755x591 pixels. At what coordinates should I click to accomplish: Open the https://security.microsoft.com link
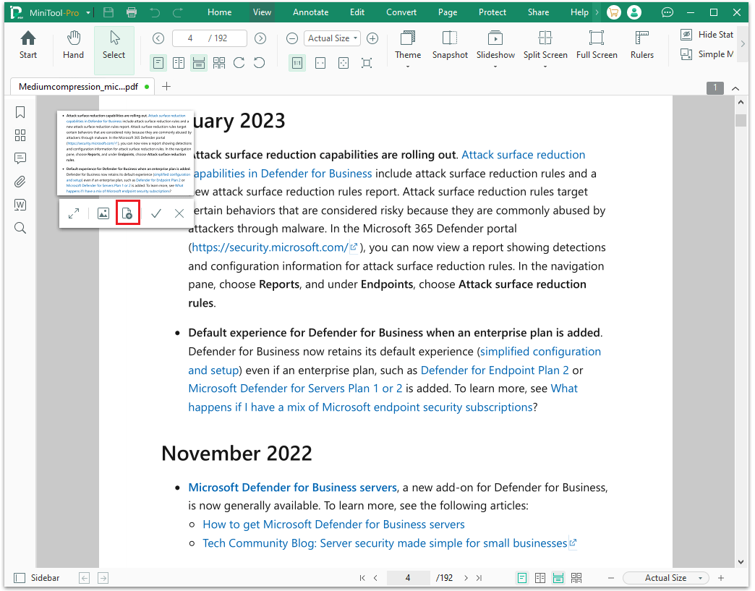click(270, 247)
